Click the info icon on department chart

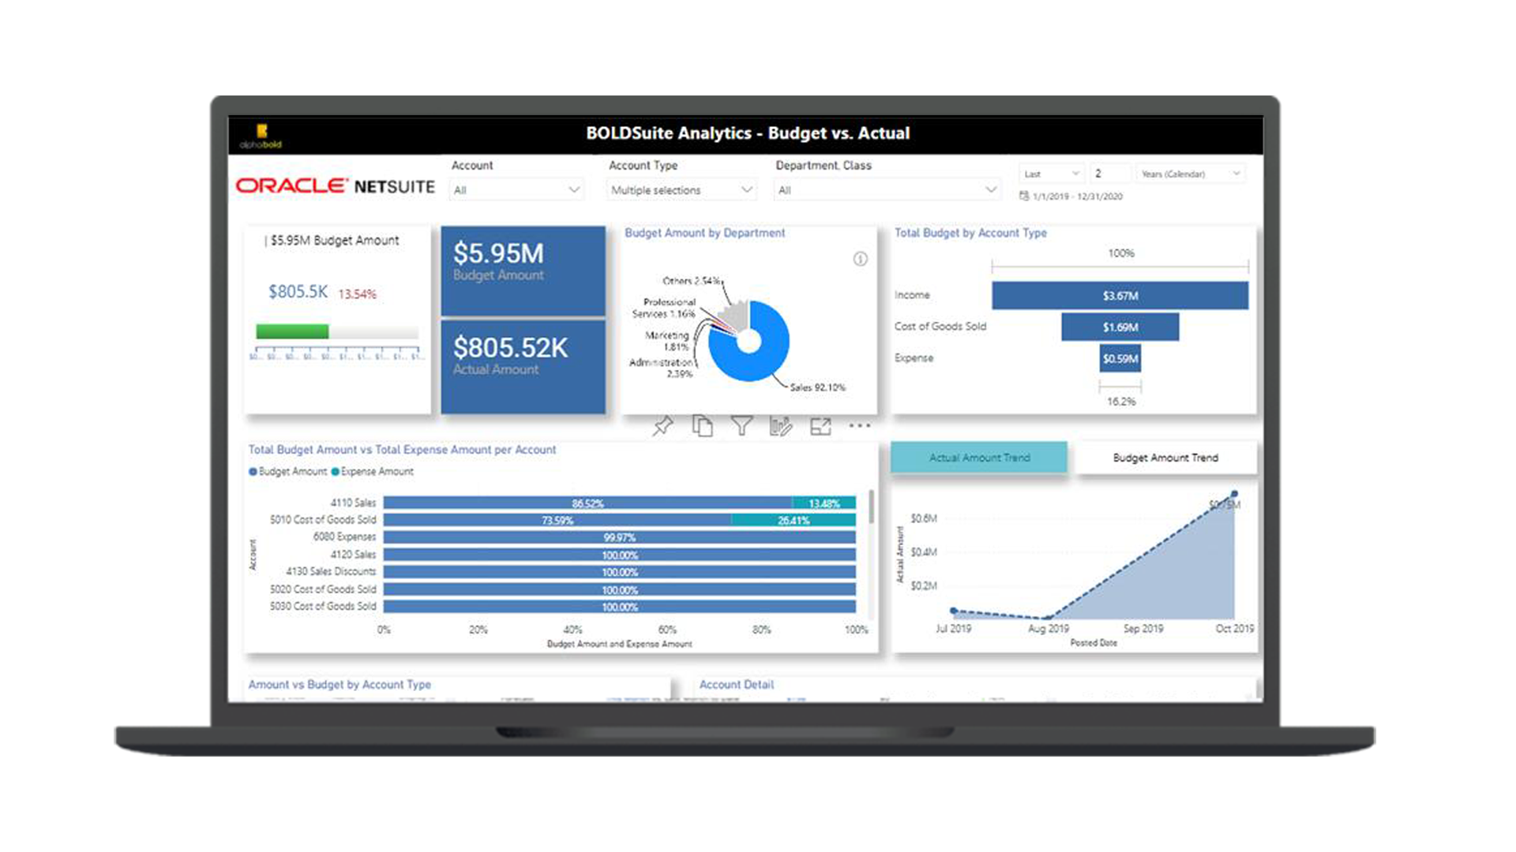click(x=860, y=259)
